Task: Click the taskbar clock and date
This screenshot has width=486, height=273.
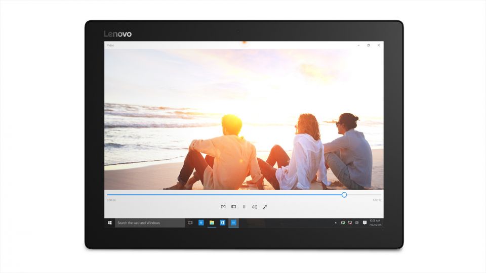Action: (375, 222)
